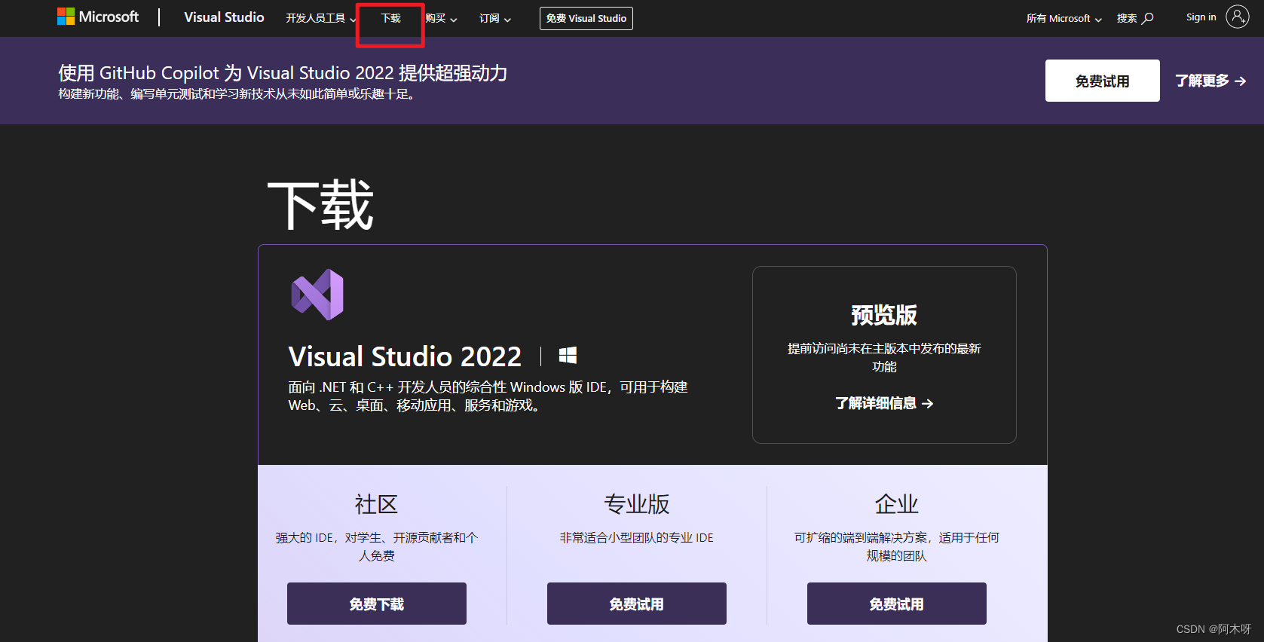
Task: Click the Microsoft logo
Action: click(98, 17)
